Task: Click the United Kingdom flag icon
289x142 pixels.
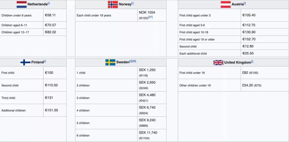Action: tap(218, 63)
